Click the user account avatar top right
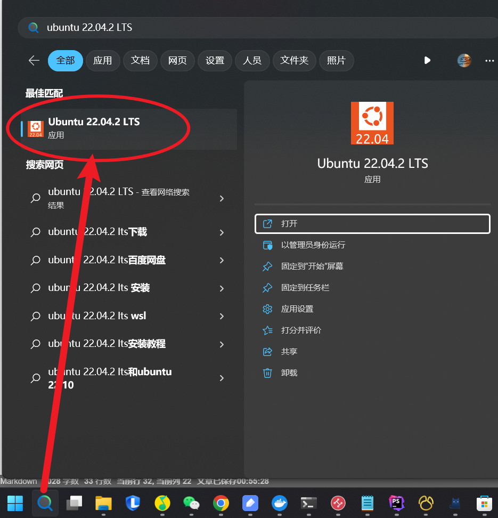 pos(464,60)
